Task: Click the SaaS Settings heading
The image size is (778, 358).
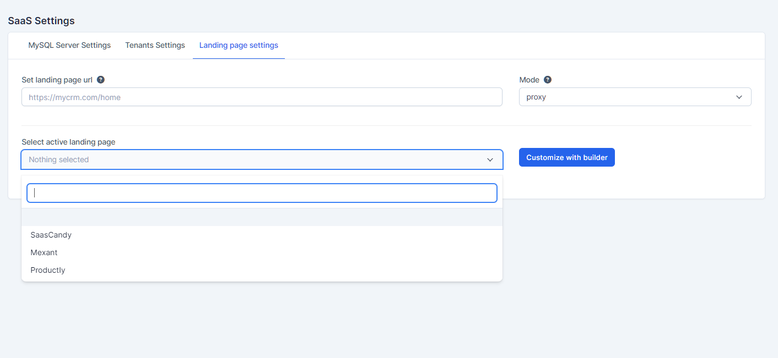Action: point(41,21)
